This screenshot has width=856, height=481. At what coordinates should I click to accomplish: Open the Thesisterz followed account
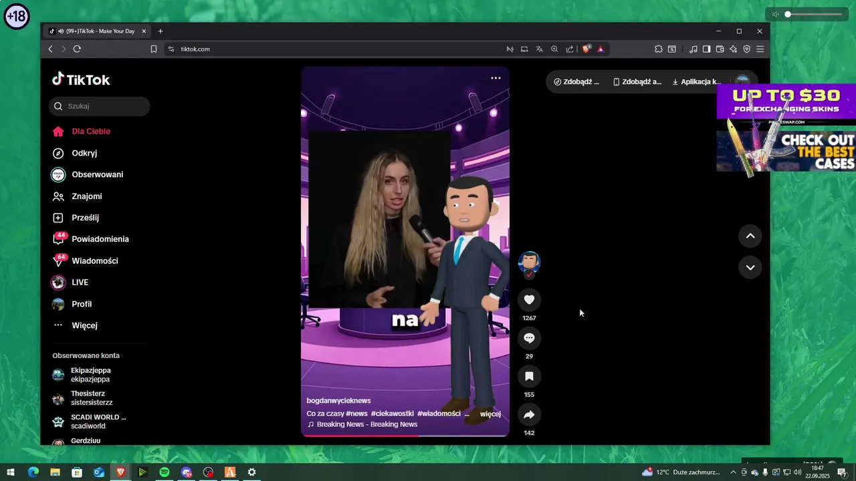(92, 398)
